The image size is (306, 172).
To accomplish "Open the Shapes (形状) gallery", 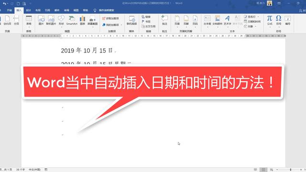I will pos(61,21).
